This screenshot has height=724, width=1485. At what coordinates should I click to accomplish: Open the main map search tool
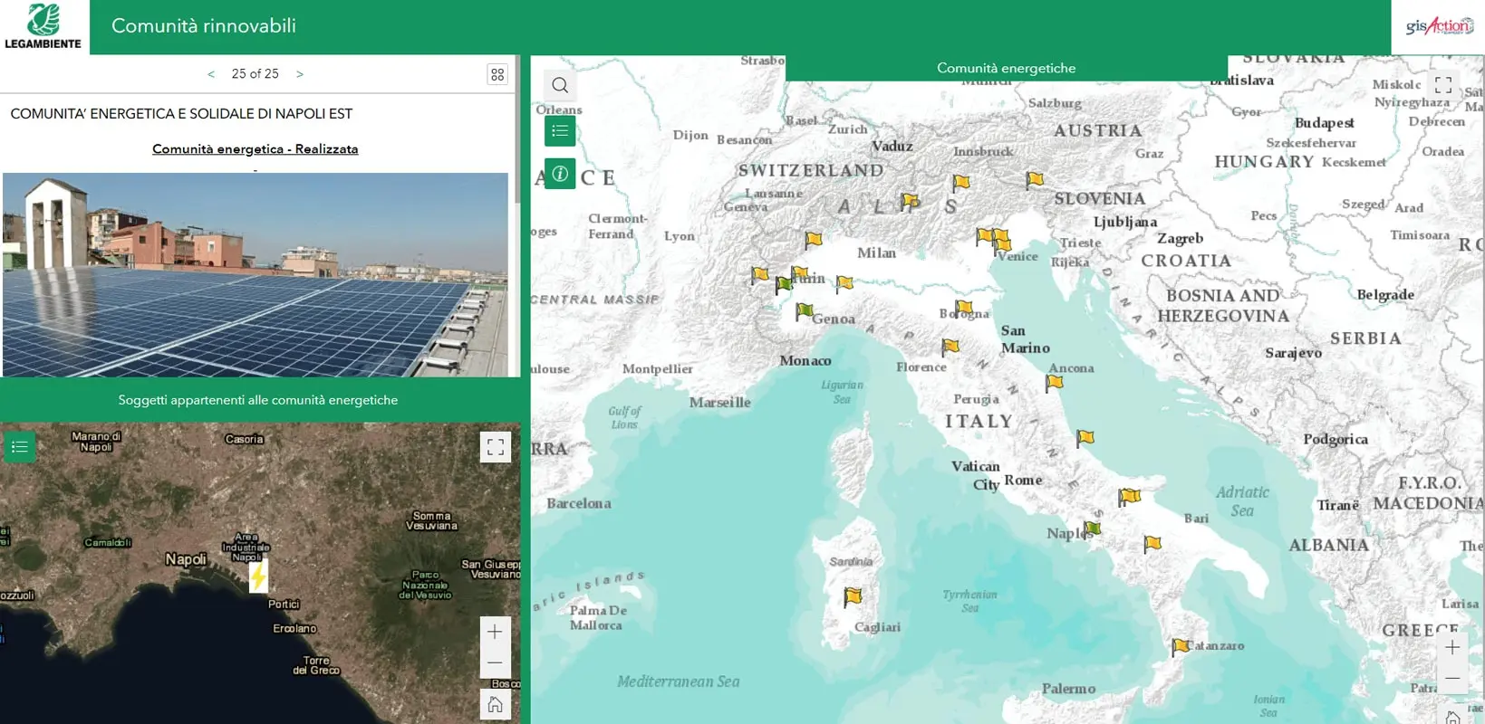pos(560,85)
